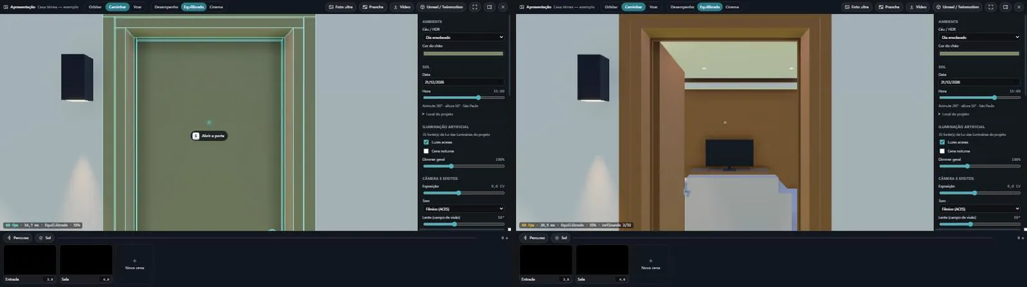Switch to Cinema quality in left window
This screenshot has width=1027, height=287.
click(x=216, y=7)
